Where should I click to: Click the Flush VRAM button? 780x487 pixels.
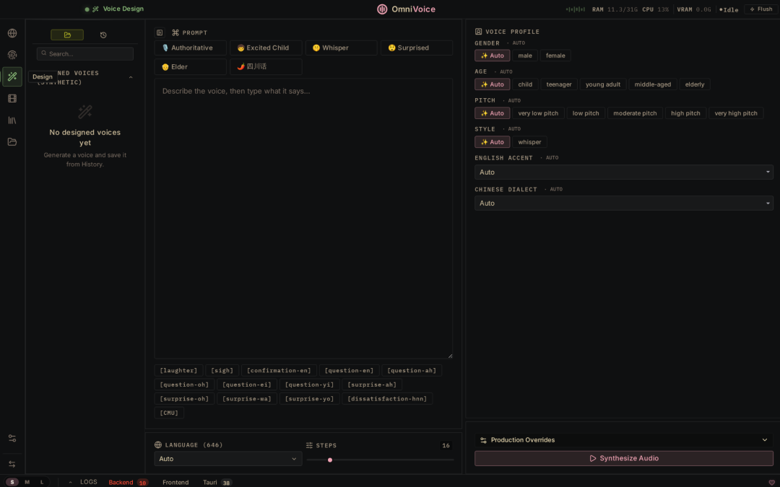tap(761, 9)
